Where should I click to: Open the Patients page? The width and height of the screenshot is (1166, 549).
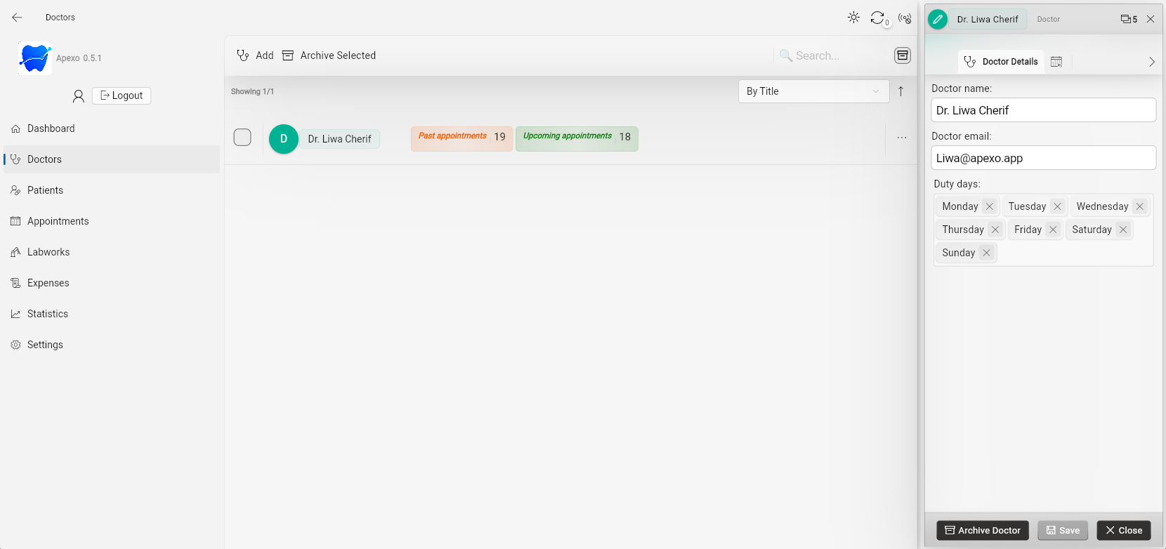click(112, 190)
